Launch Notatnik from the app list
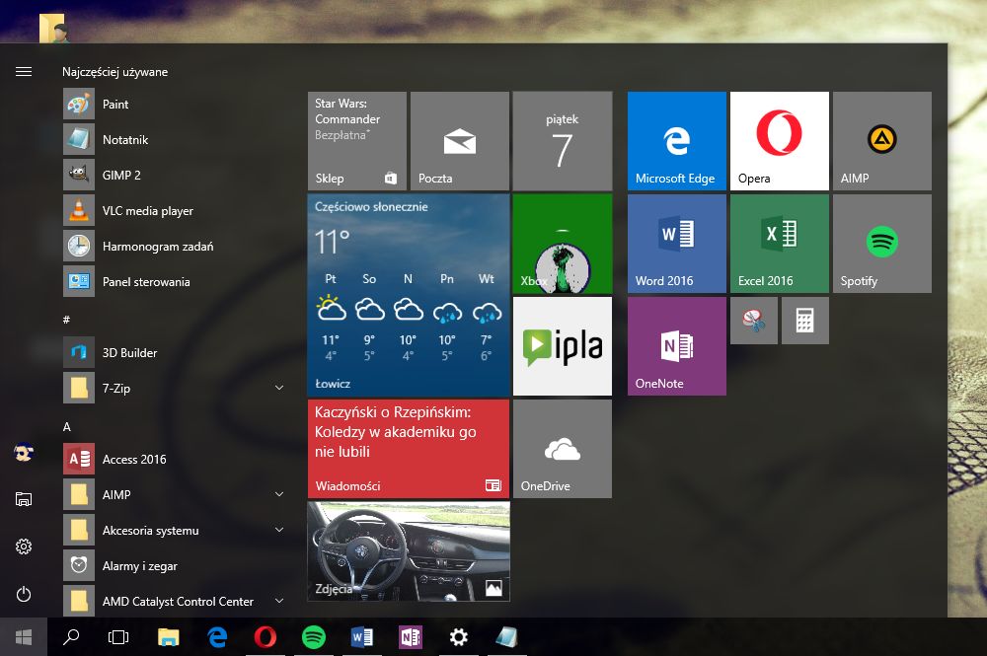 (x=174, y=140)
